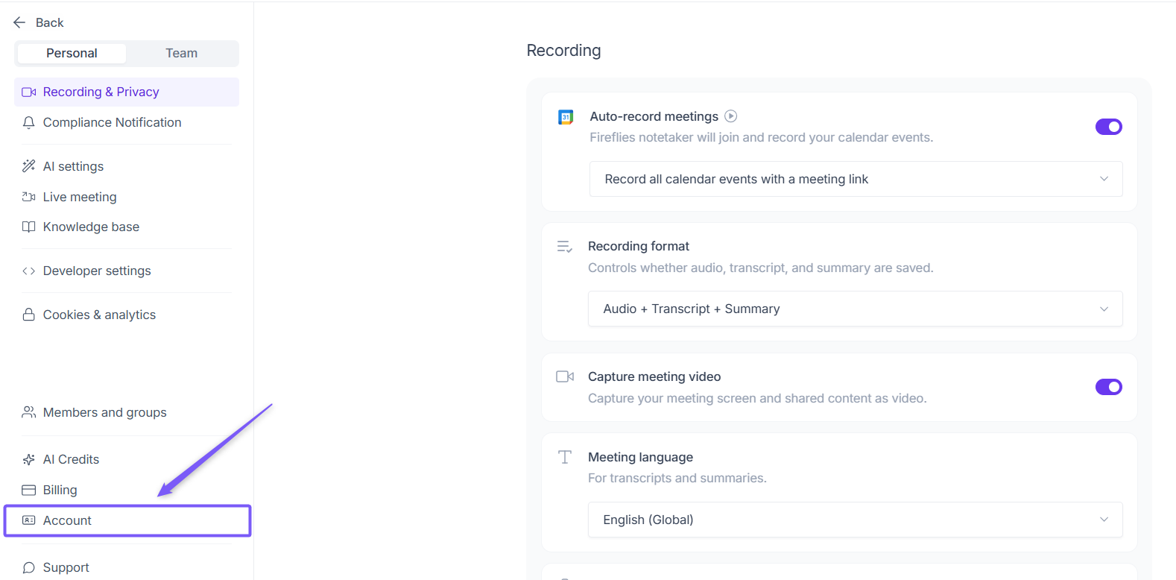The width and height of the screenshot is (1176, 580).
Task: Click the Auto-record meetings label
Action: point(654,116)
